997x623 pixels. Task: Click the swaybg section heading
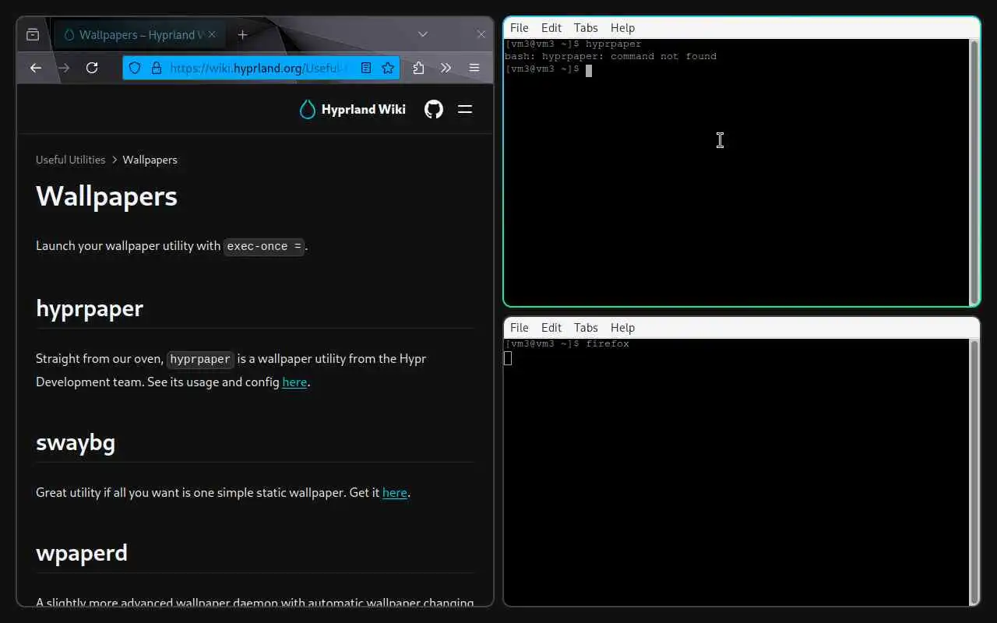coord(76,442)
